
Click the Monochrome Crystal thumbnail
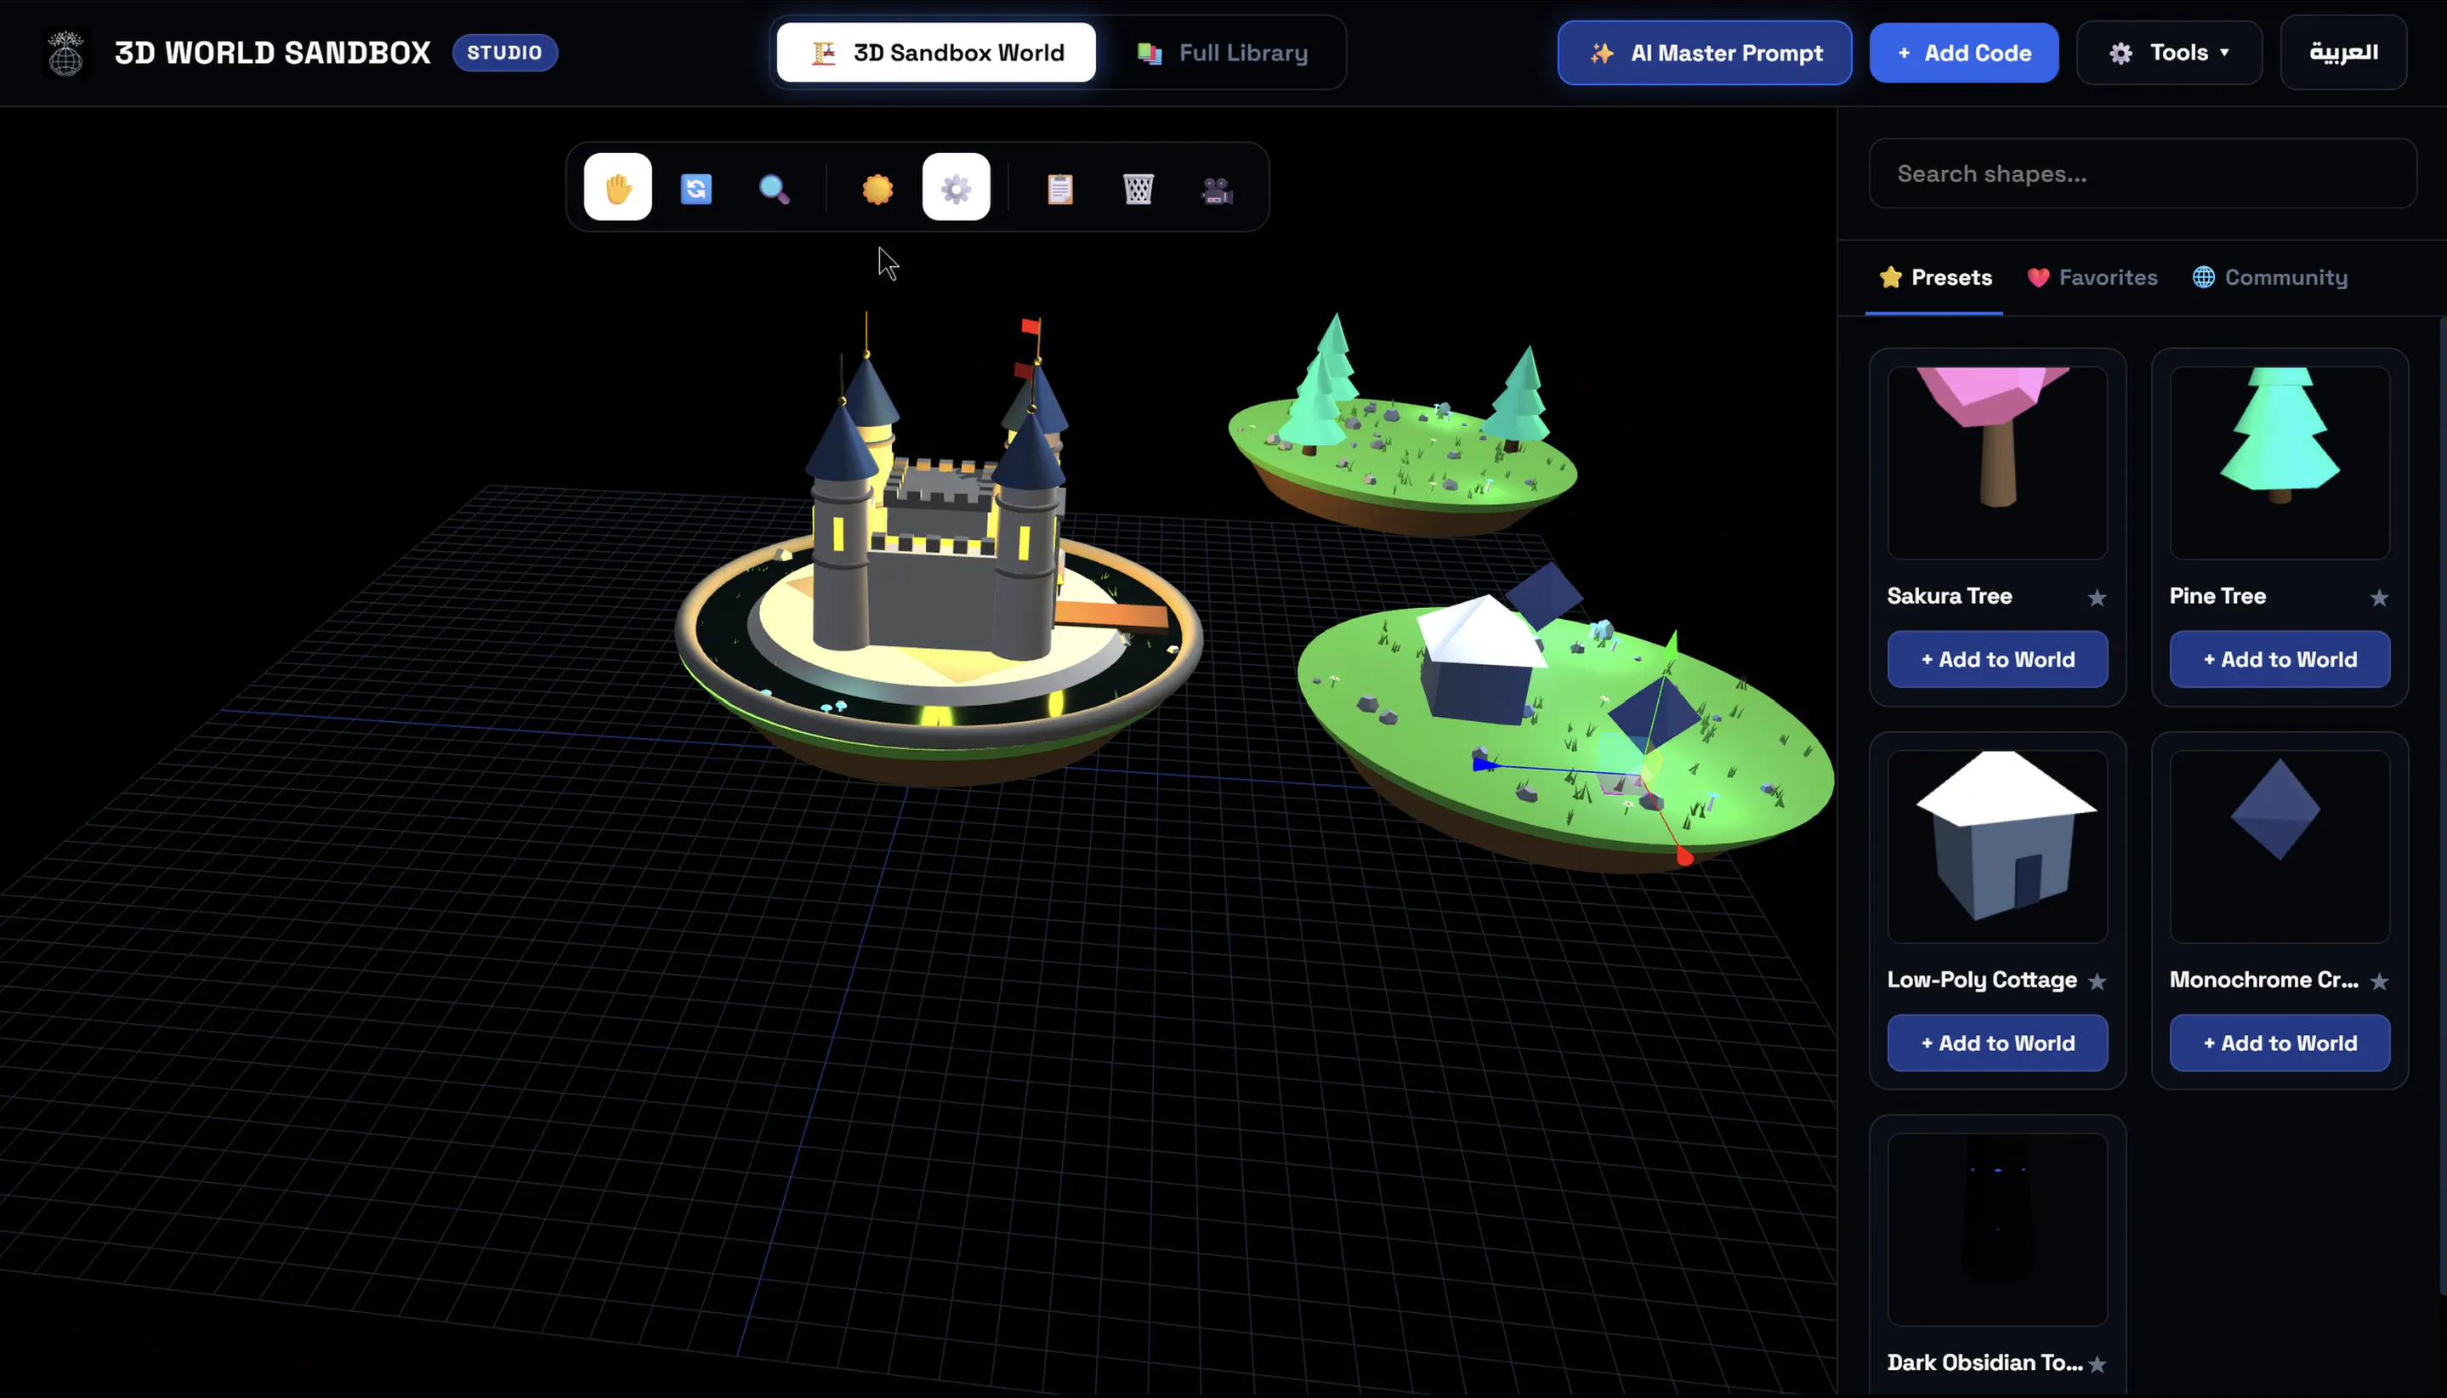pos(2280,846)
